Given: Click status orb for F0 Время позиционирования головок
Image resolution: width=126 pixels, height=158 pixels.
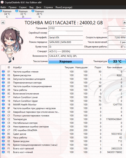Looking at the screenshot, I should [x=3, y=145].
